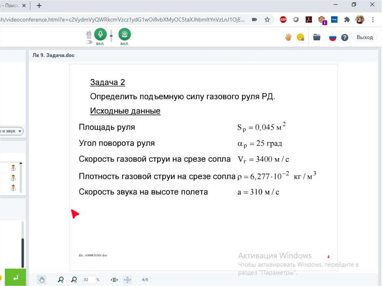Click the camera permission icon in address bar
This screenshot has height=286, width=382.
pyautogui.click(x=254, y=20)
